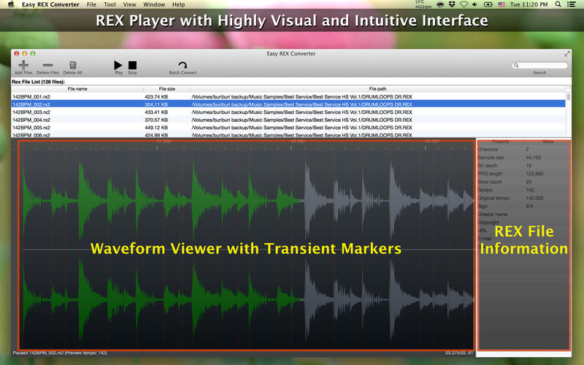
Task: Sort the list by File name column
Action: point(77,89)
